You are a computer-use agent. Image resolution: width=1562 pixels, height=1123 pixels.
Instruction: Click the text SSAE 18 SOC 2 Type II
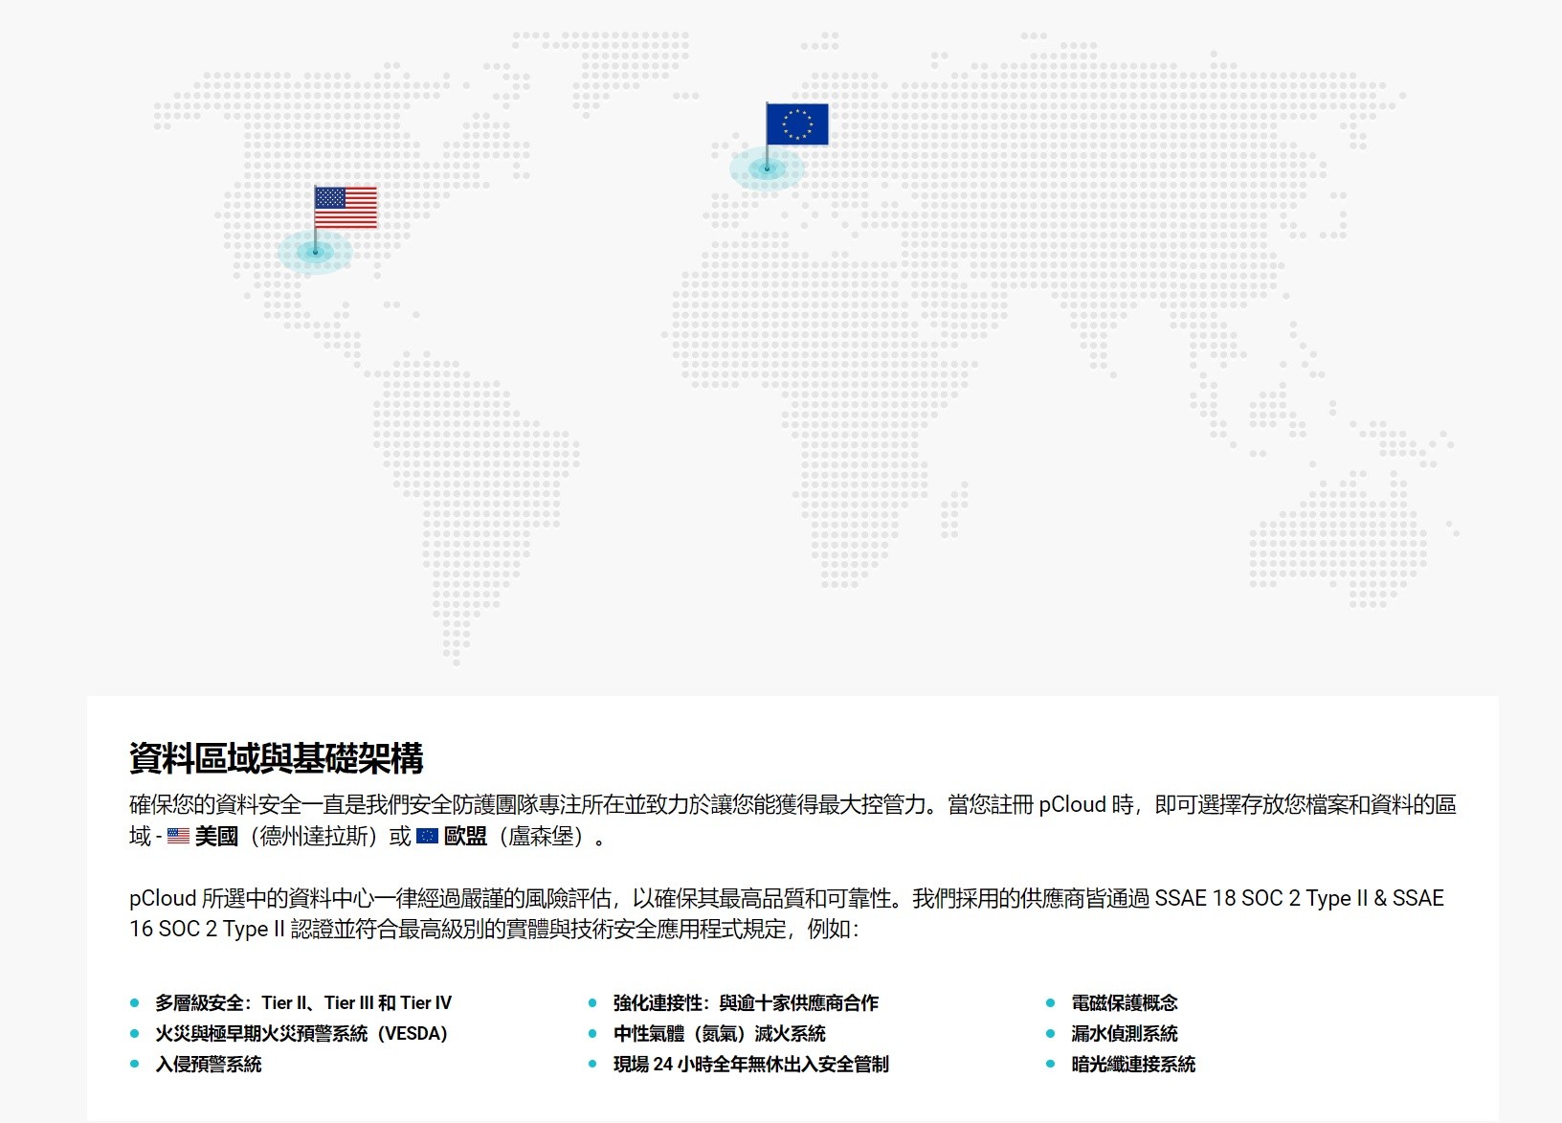coord(1261,899)
